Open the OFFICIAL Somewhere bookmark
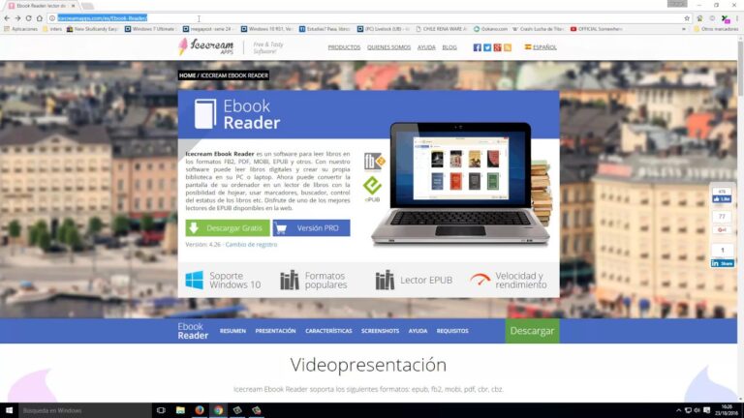This screenshot has height=418, width=744. (596, 29)
